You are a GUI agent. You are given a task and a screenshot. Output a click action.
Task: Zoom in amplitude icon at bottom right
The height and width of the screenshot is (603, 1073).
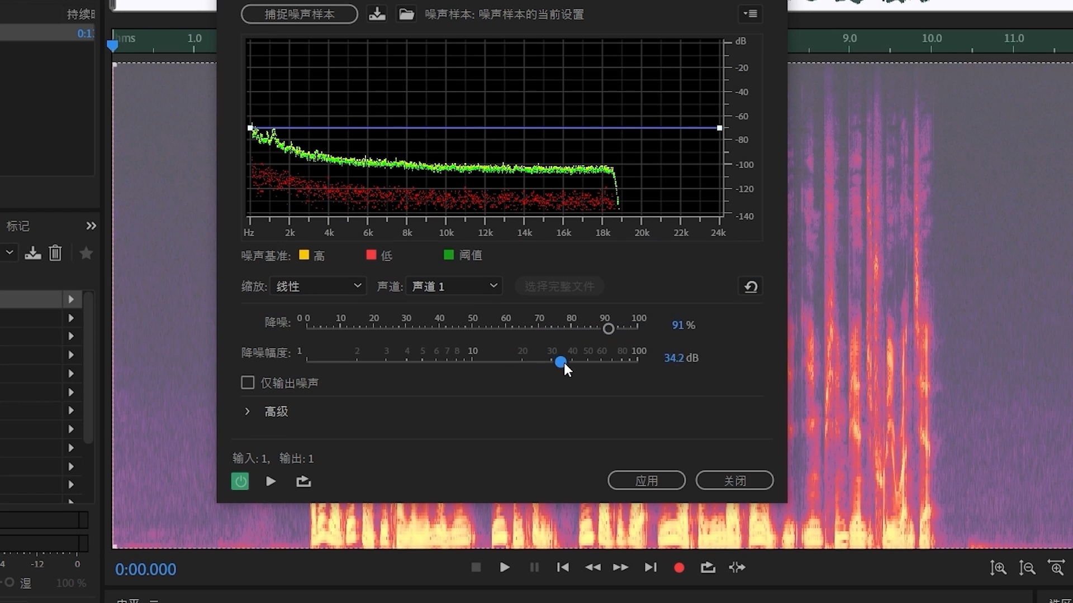[x=998, y=568]
